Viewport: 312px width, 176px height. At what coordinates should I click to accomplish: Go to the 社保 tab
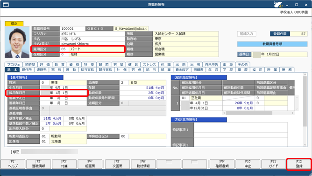[121, 70]
